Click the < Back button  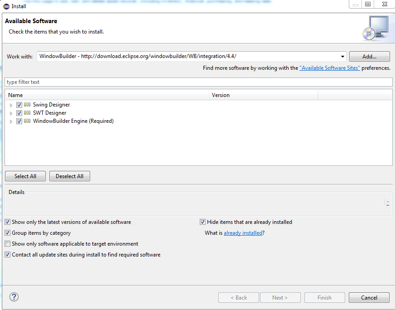click(239, 298)
